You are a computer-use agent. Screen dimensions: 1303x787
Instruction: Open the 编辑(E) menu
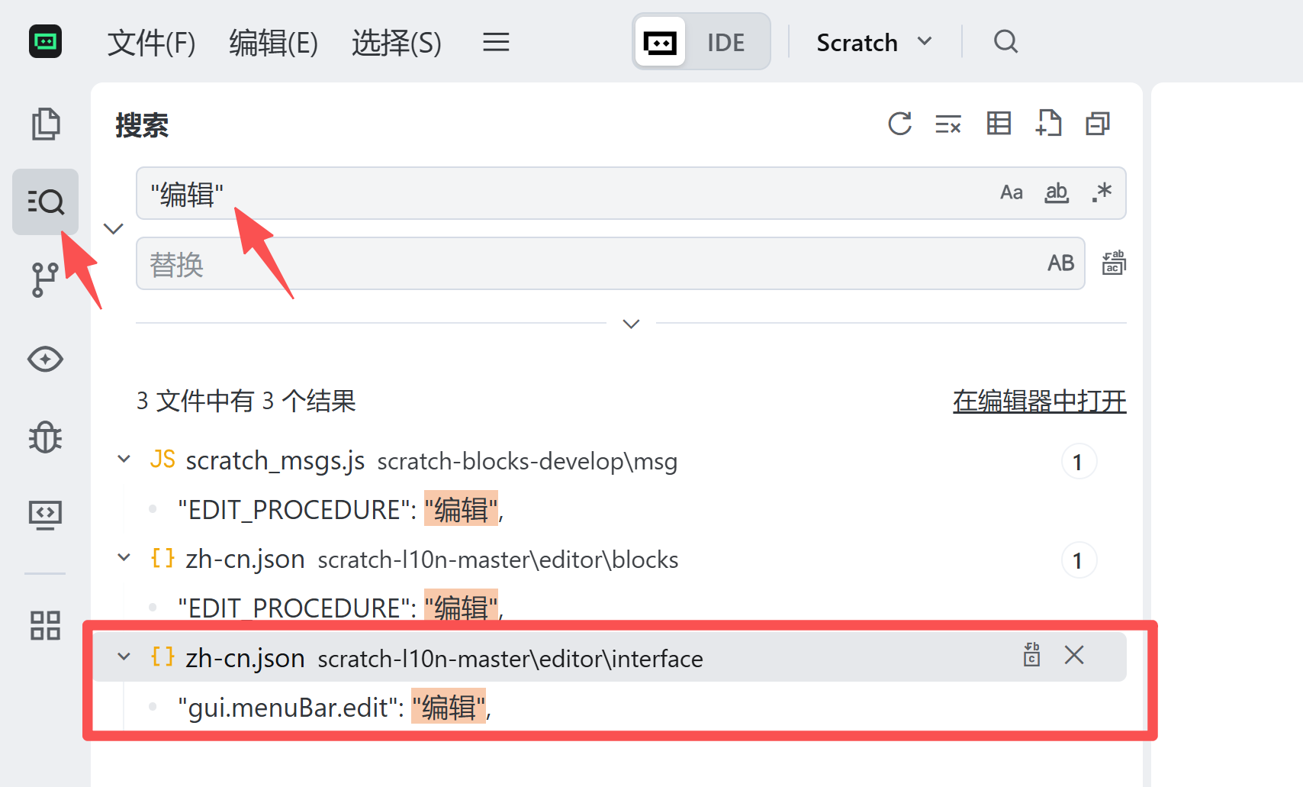point(273,43)
